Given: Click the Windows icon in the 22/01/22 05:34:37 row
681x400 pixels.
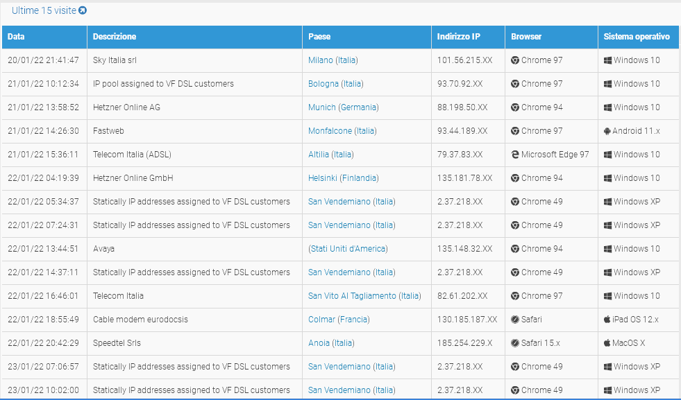Looking at the screenshot, I should (607, 202).
